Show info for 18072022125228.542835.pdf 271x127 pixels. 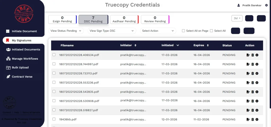coord(257,92)
